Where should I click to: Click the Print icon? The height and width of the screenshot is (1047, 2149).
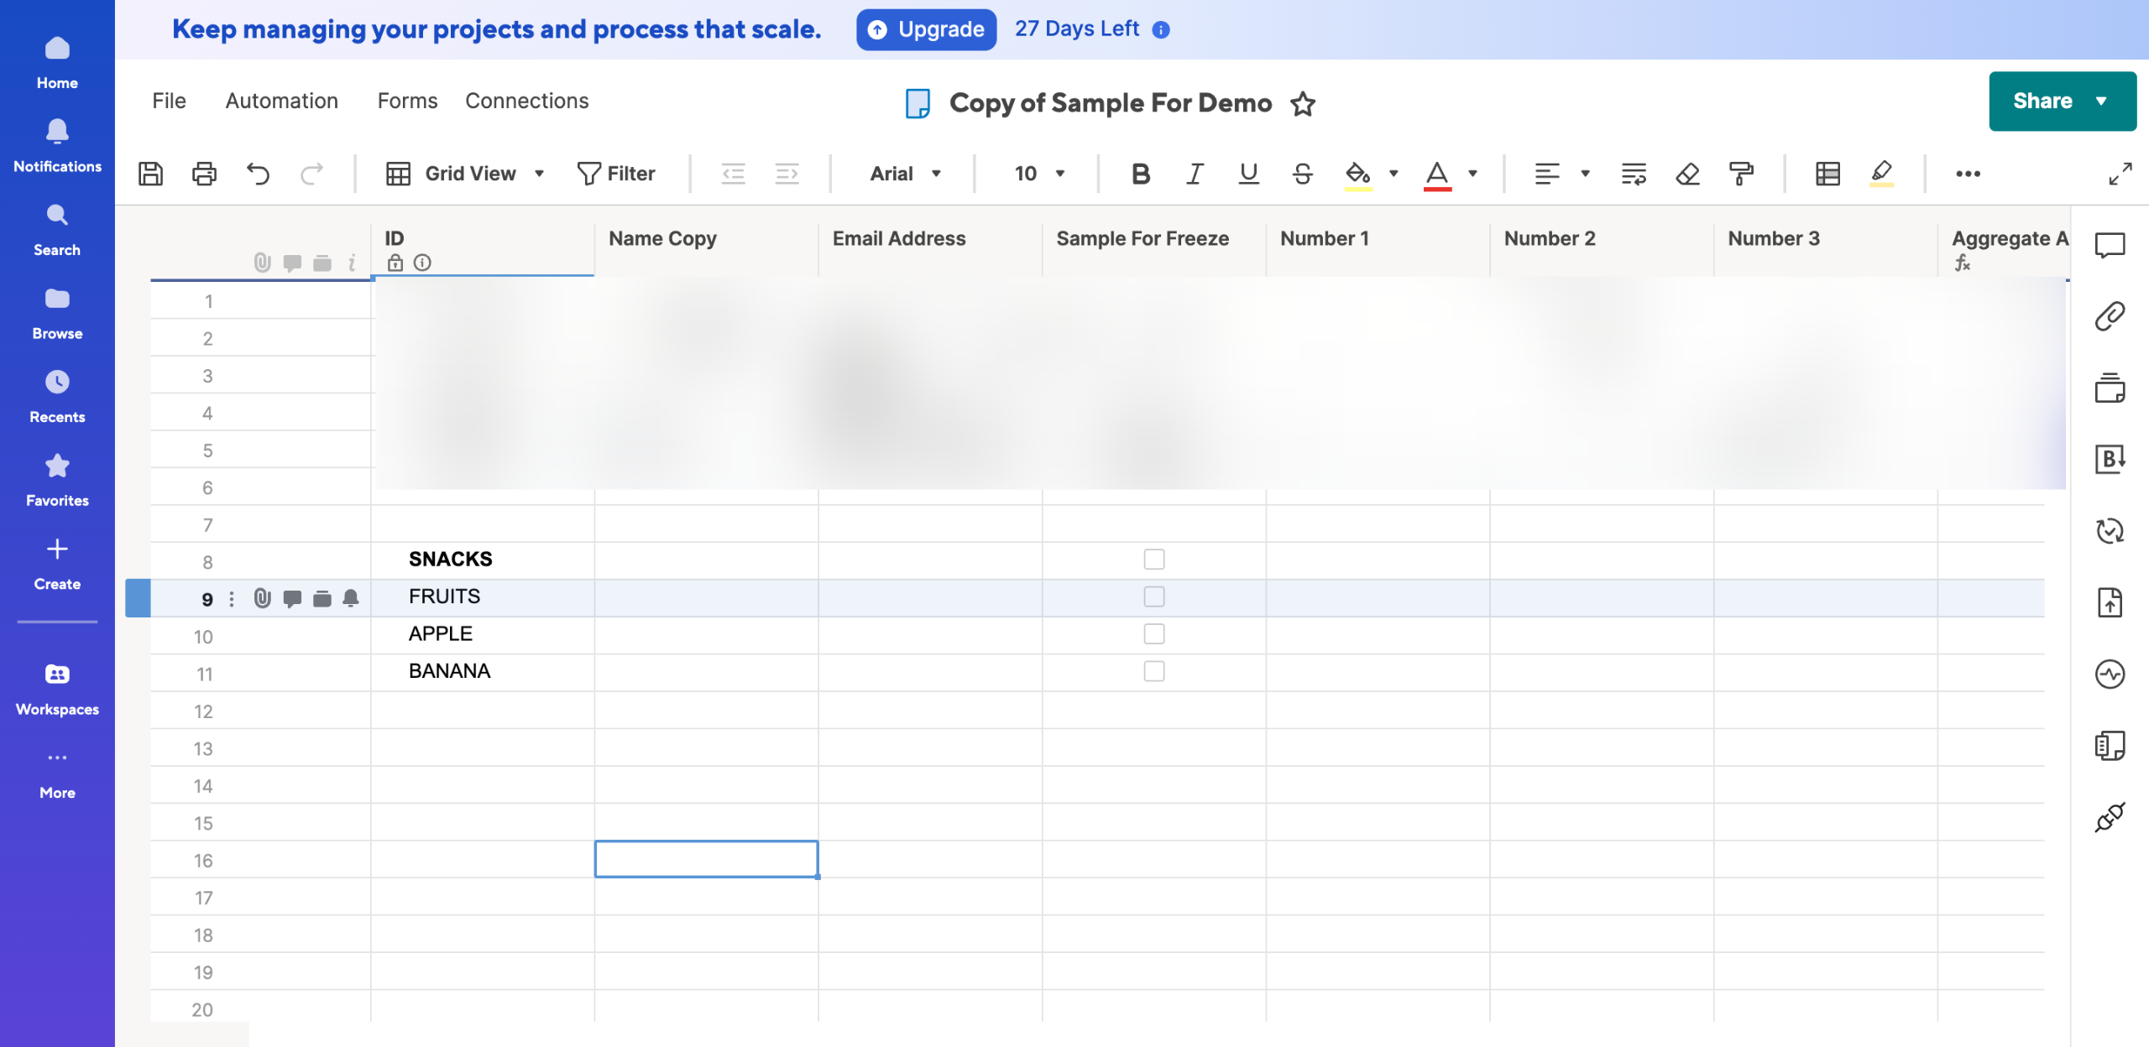(x=204, y=174)
